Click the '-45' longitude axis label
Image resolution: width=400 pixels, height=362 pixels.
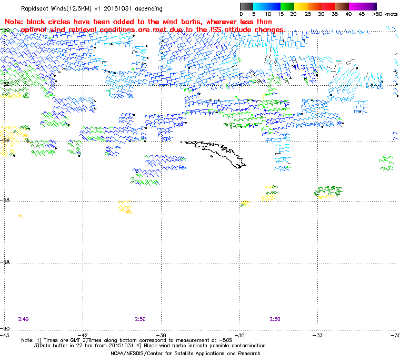click(5, 335)
